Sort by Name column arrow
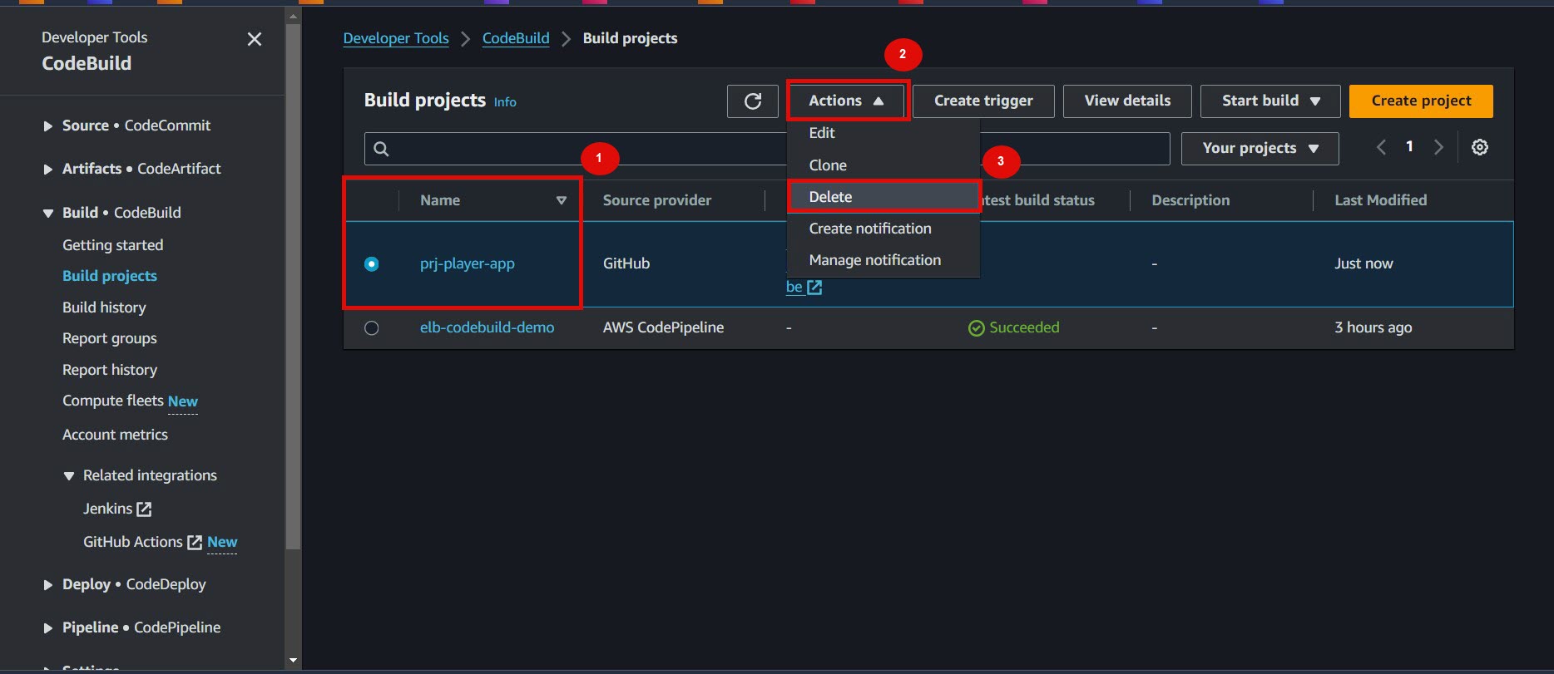1554x674 pixels. coord(562,200)
